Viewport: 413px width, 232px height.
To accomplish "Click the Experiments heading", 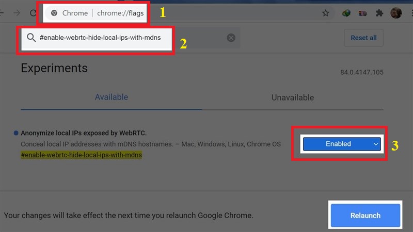I will pyautogui.click(x=54, y=69).
